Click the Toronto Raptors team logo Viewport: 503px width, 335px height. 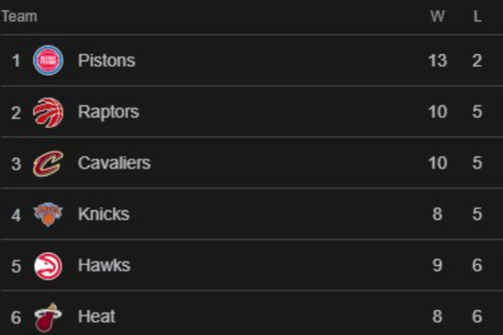pos(48,112)
